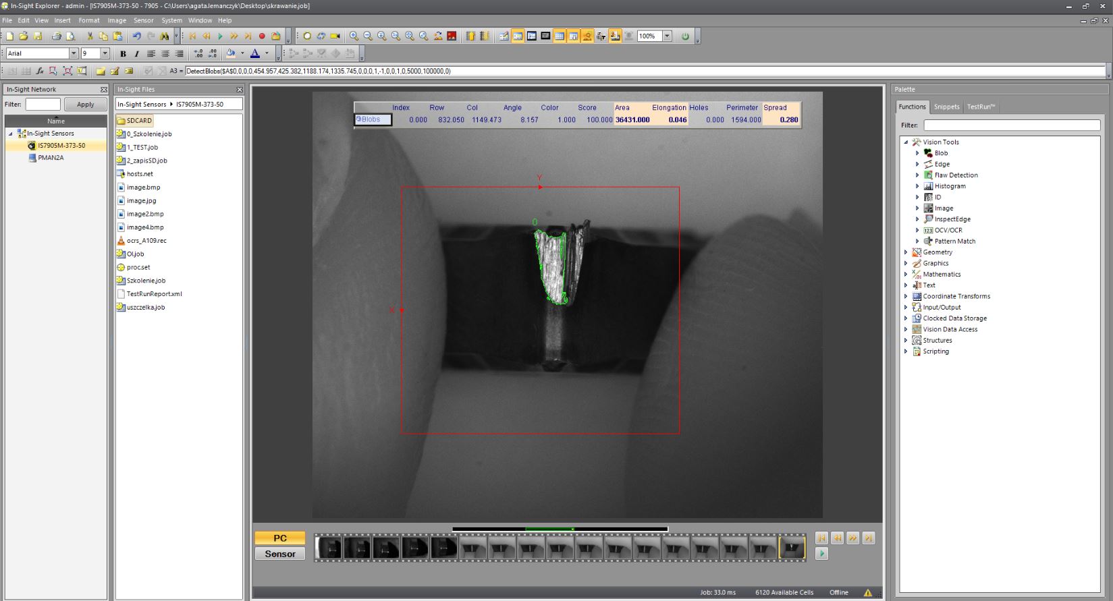This screenshot has height=601, width=1113.
Task: Click the Blobs cell in the results table
Action: click(x=373, y=119)
